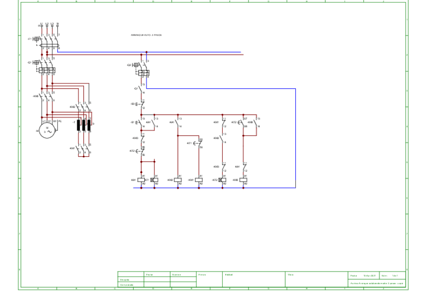Click the -S0 stop pushbutton contact
This screenshot has height=304, width=431.
141,104
